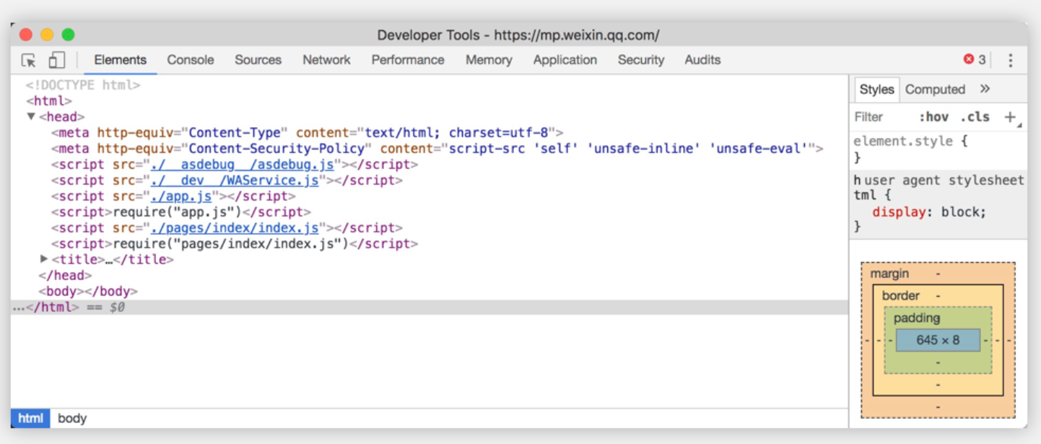Maximize the window with green button
Screen dimensions: 1041x444
(68, 35)
